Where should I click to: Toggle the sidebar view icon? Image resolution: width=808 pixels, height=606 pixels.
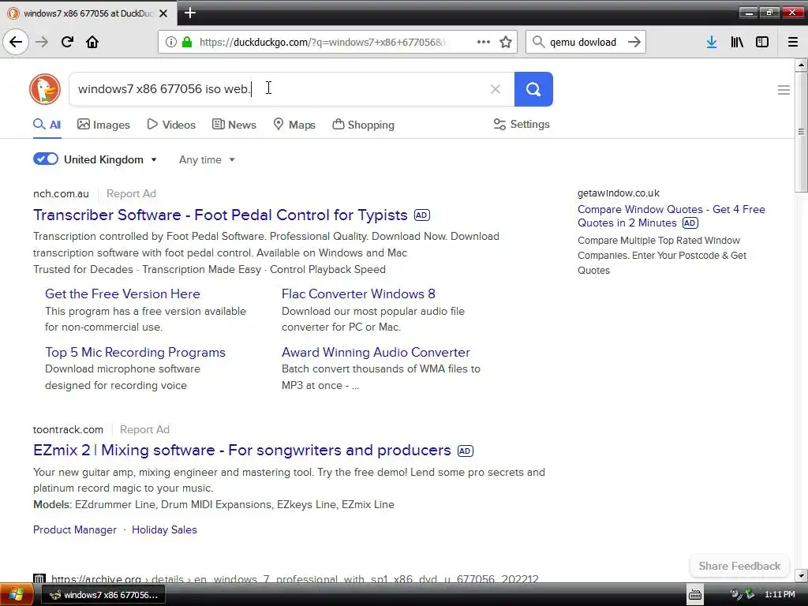762,42
